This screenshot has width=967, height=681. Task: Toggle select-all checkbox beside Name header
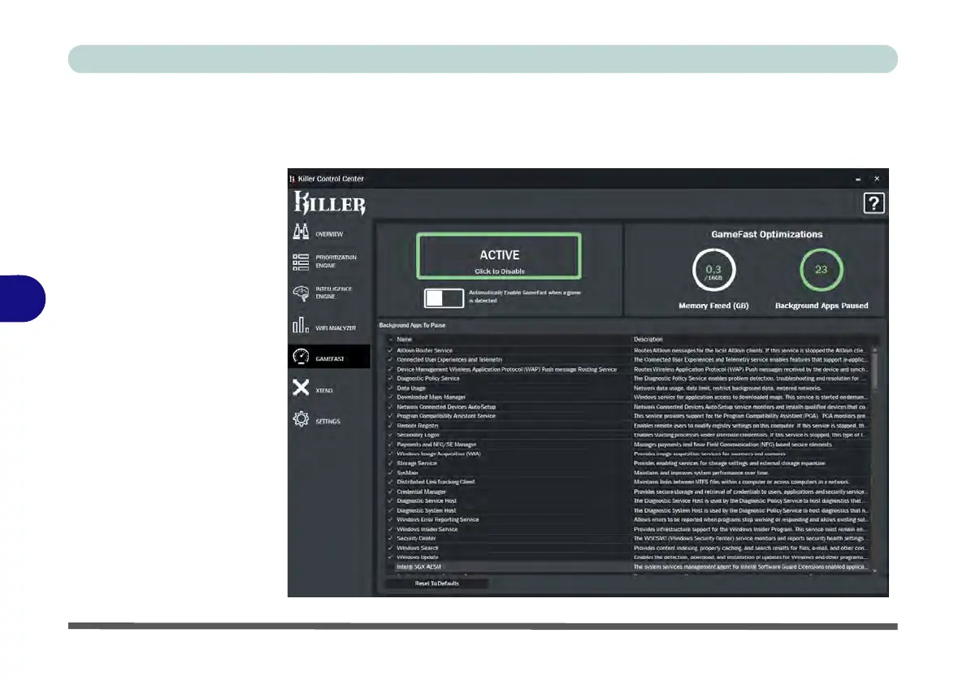coord(390,339)
